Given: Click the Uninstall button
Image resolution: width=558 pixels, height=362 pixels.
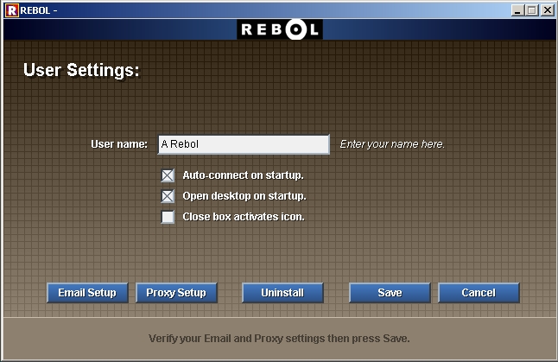Looking at the screenshot, I should [x=282, y=293].
